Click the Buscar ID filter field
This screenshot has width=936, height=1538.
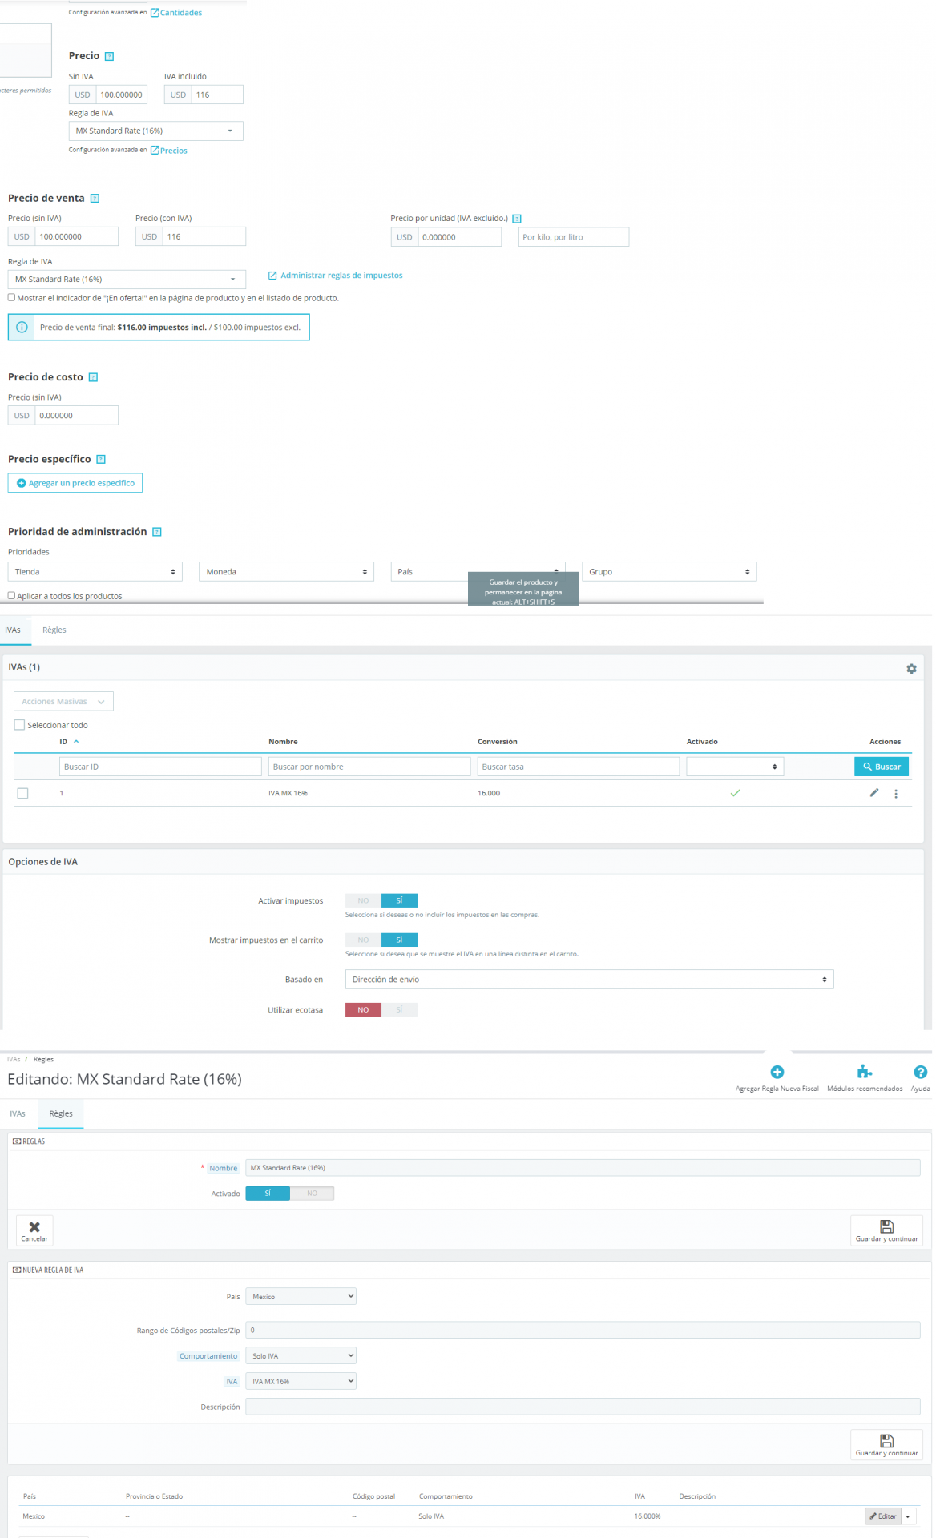point(160,767)
